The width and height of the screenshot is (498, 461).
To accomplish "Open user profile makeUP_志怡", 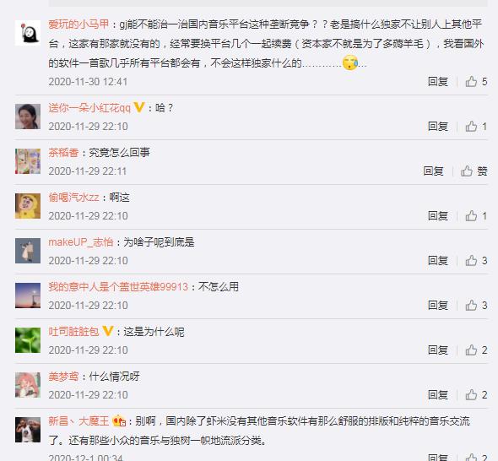I will [x=81, y=242].
